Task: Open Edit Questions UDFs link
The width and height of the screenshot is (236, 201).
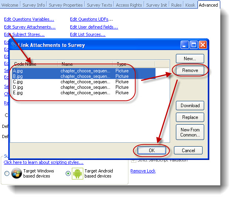Action: (x=89, y=19)
